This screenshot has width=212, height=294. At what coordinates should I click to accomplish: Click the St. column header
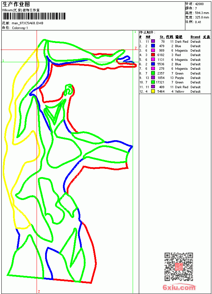[x=162, y=37]
